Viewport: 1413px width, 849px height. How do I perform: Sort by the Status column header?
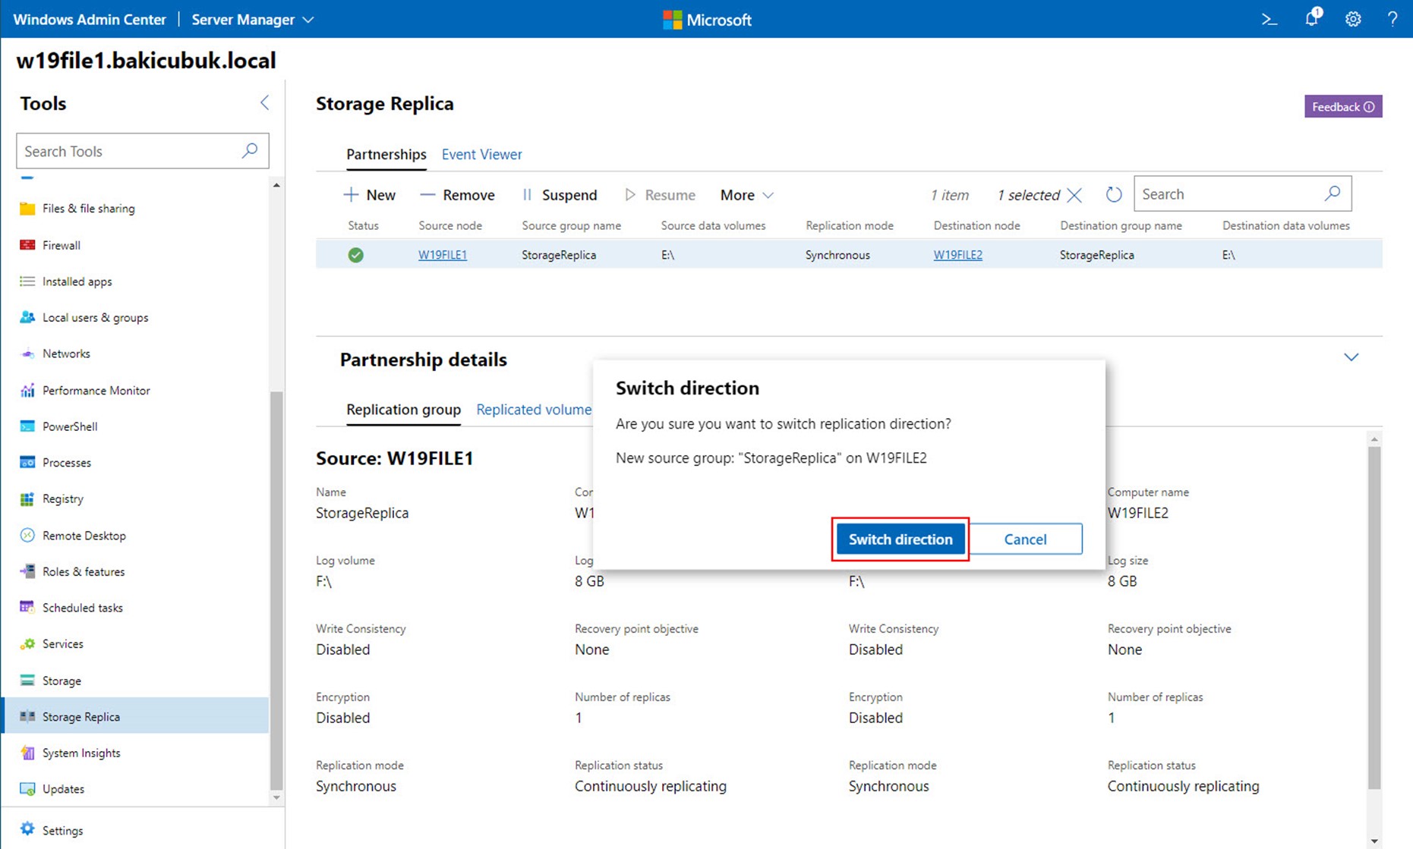pyautogui.click(x=363, y=225)
